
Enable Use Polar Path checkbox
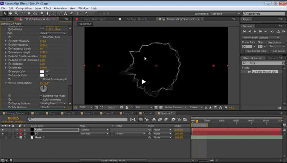41,37
